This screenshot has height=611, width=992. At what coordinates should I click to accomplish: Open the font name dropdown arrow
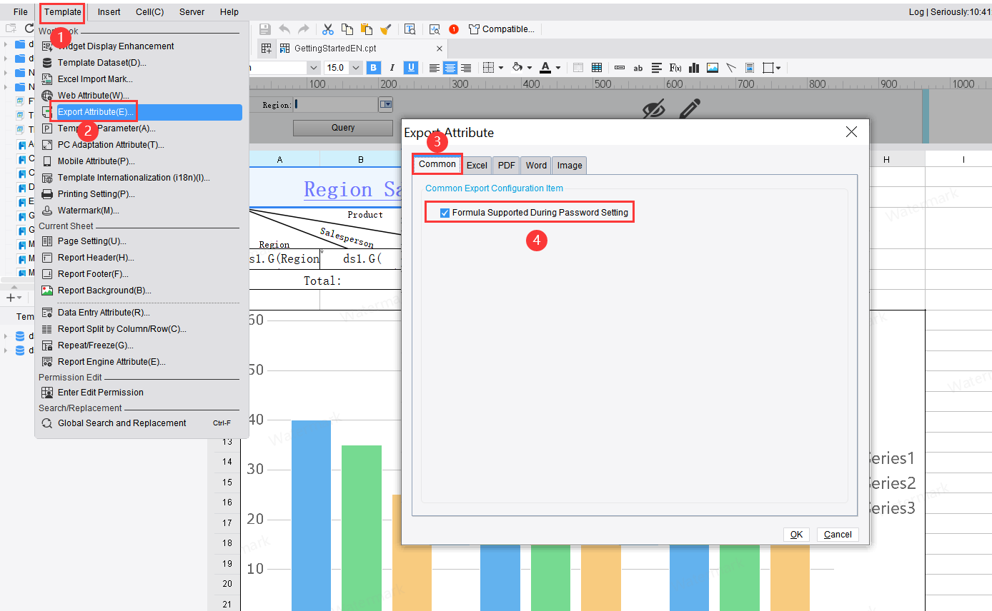314,68
